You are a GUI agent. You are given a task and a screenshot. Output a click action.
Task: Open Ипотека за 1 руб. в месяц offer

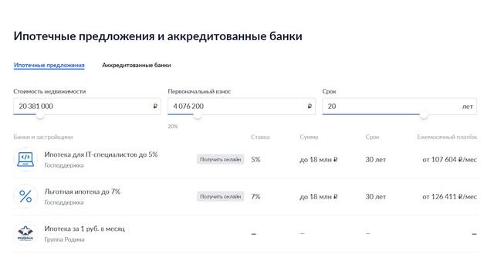(85, 229)
